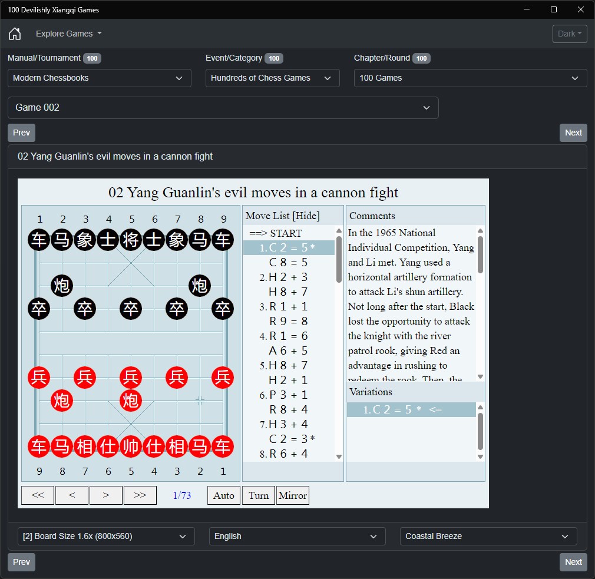This screenshot has width=595, height=579.
Task: Expand the 100 Games chapter dropdown
Action: 470,78
